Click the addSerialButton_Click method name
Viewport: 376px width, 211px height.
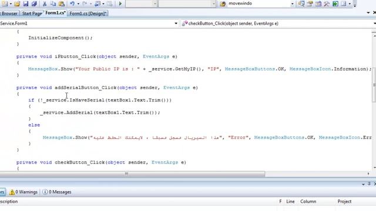(86, 88)
